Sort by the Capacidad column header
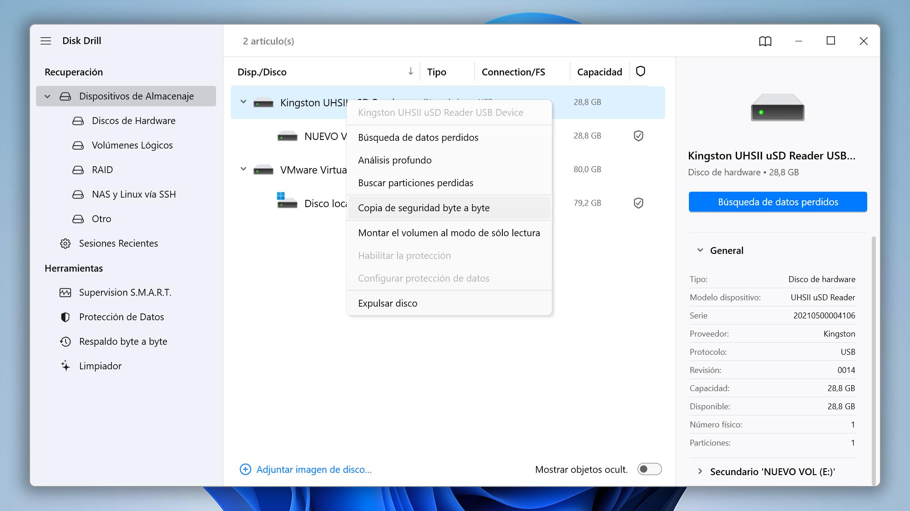Viewport: 910px width, 511px height. pyautogui.click(x=599, y=72)
